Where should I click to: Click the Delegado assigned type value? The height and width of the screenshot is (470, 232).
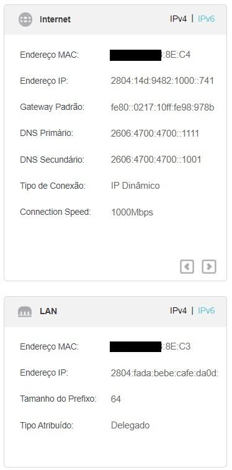(130, 425)
